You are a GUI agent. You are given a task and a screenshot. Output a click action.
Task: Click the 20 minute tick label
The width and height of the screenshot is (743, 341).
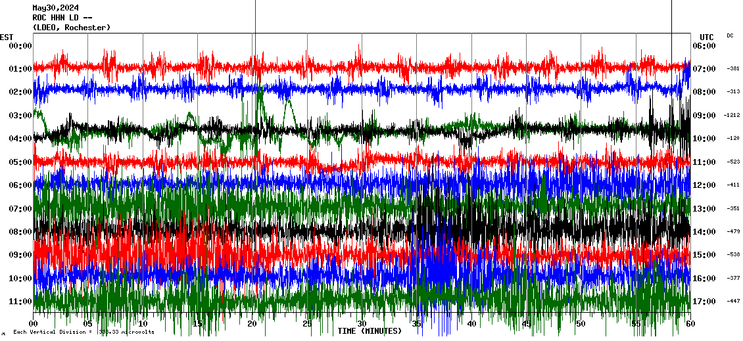pos(252,324)
